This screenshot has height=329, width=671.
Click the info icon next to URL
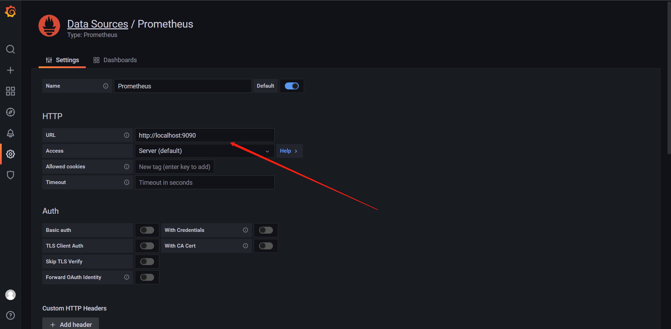(127, 135)
